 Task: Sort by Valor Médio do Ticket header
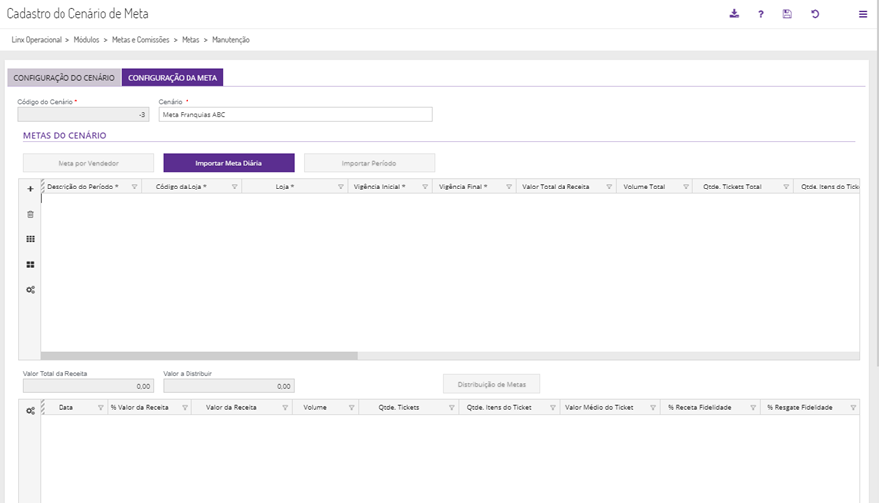pyautogui.click(x=599, y=408)
